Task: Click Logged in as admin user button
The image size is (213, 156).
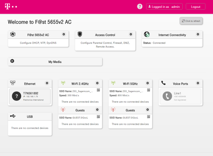Action: pyautogui.click(x=165, y=7)
